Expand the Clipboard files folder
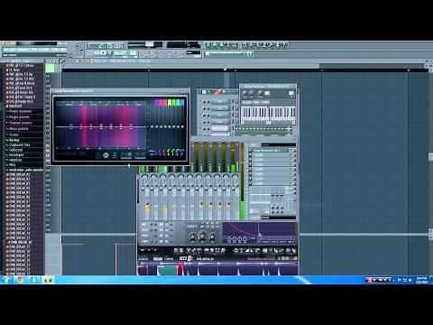The width and height of the screenshot is (433, 325). click(x=19, y=144)
